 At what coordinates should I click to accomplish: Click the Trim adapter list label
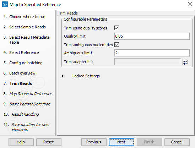(78, 62)
